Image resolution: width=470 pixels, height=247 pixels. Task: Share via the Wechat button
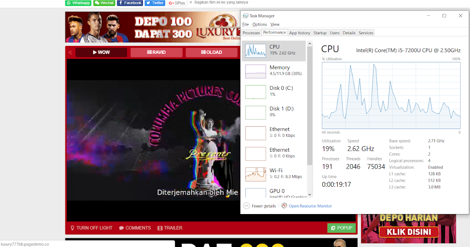pyautogui.click(x=104, y=3)
